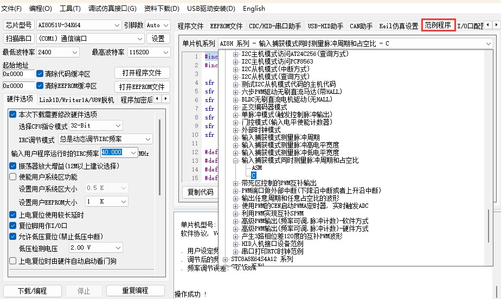Open the 资料下载(D) menu

point(162,8)
